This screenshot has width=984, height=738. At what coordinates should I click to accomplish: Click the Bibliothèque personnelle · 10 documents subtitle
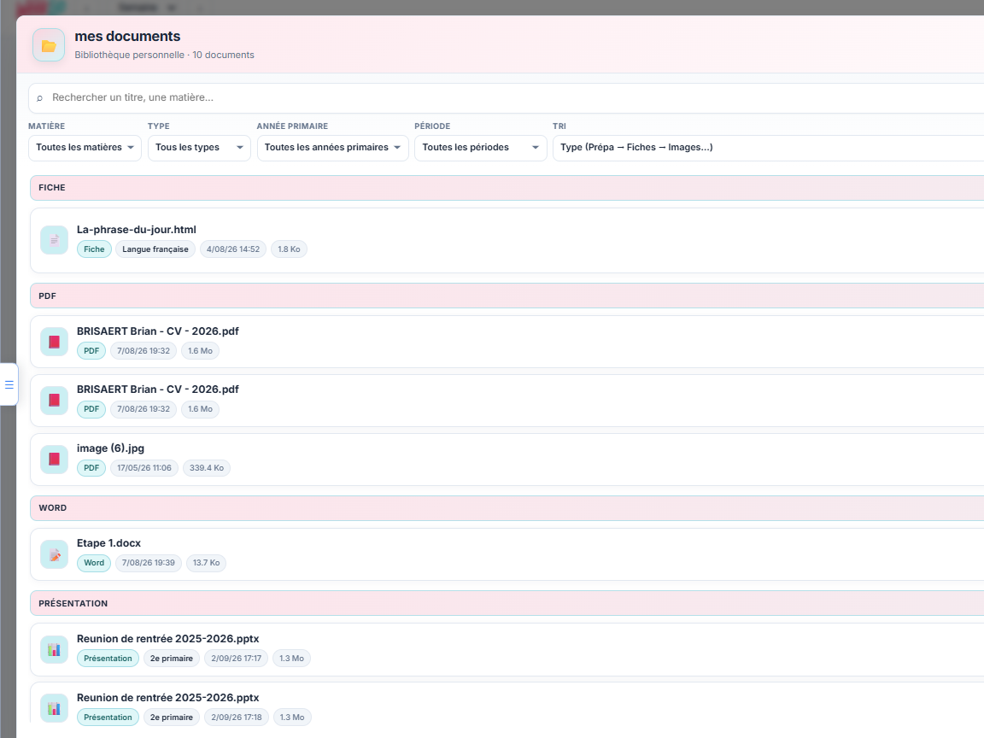point(164,56)
